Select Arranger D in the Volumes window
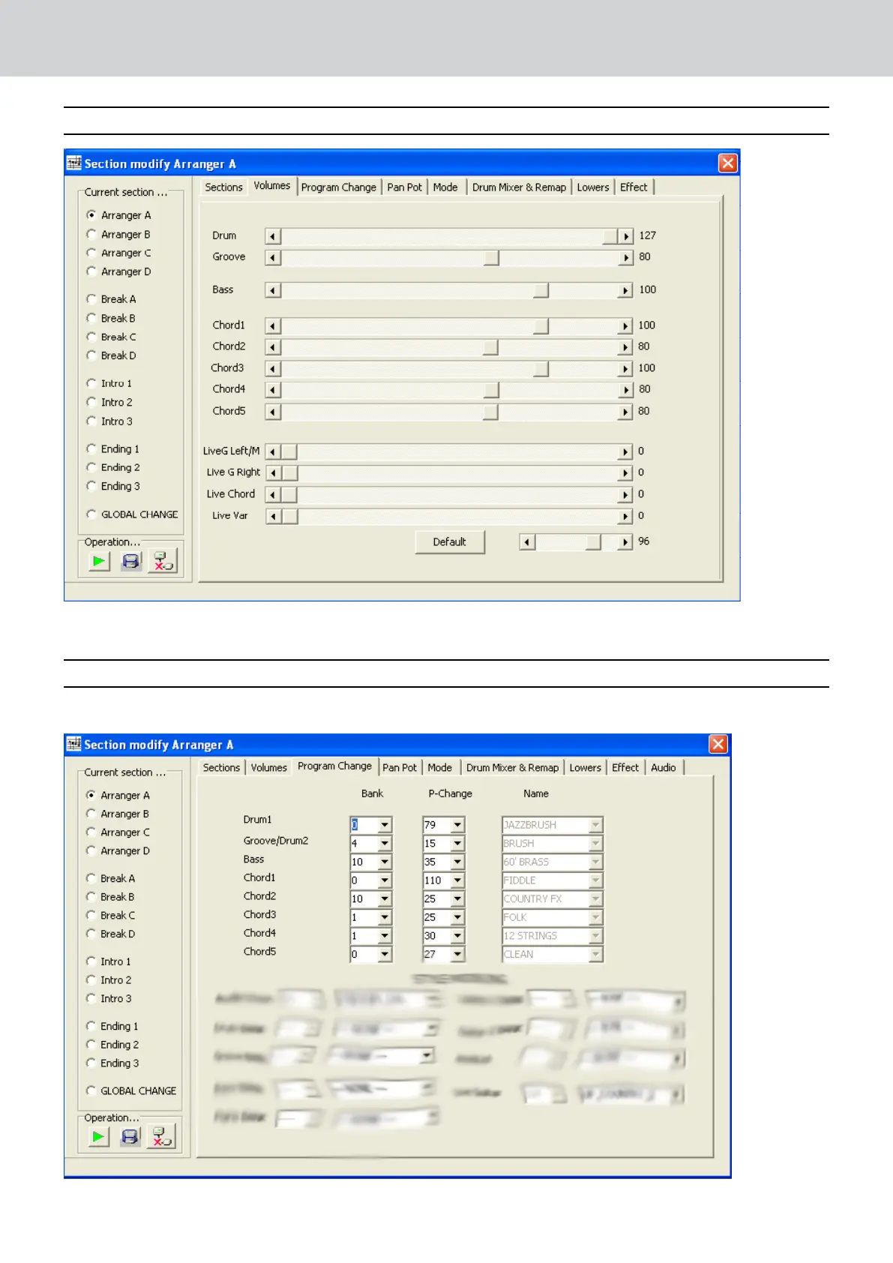 (x=118, y=271)
